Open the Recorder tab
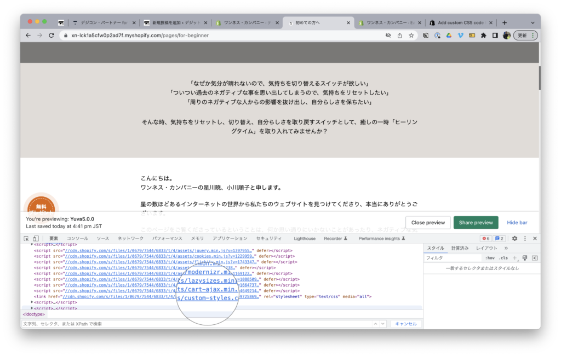This screenshot has width=561, height=356. [336, 238]
